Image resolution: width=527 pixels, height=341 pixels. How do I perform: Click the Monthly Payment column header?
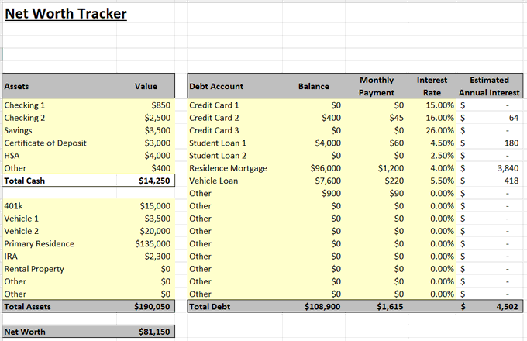tap(377, 86)
